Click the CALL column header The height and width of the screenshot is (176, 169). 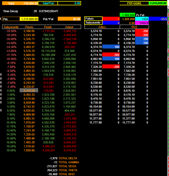[102, 27]
